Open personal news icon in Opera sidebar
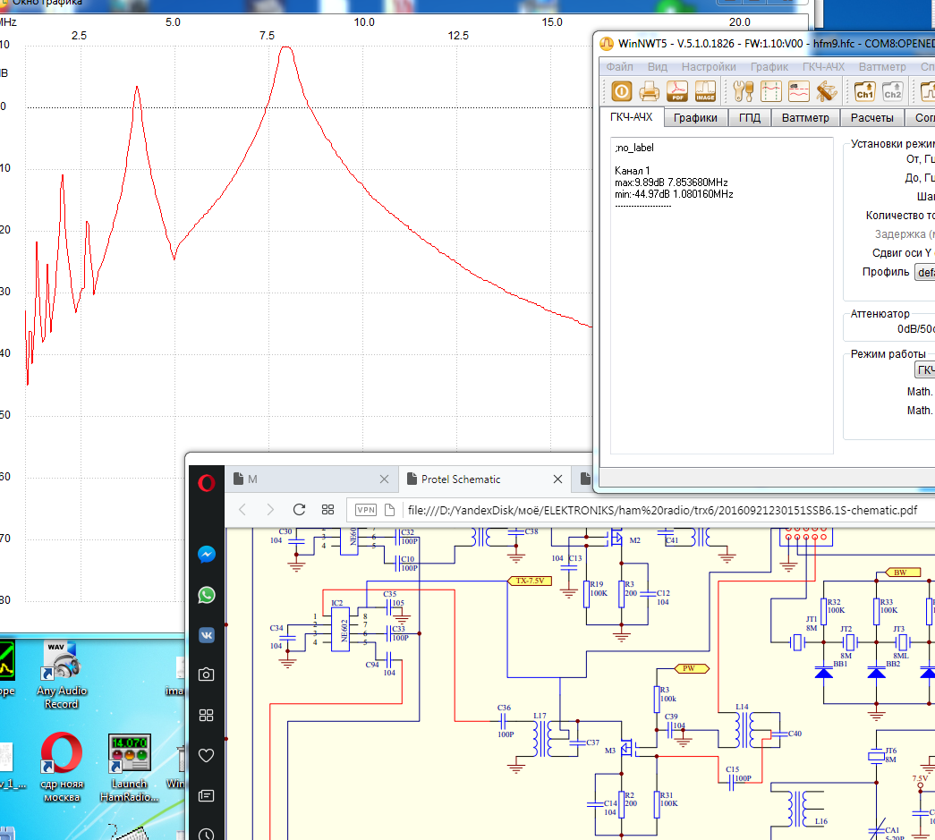Screen dimensions: 935x840 pos(207,796)
